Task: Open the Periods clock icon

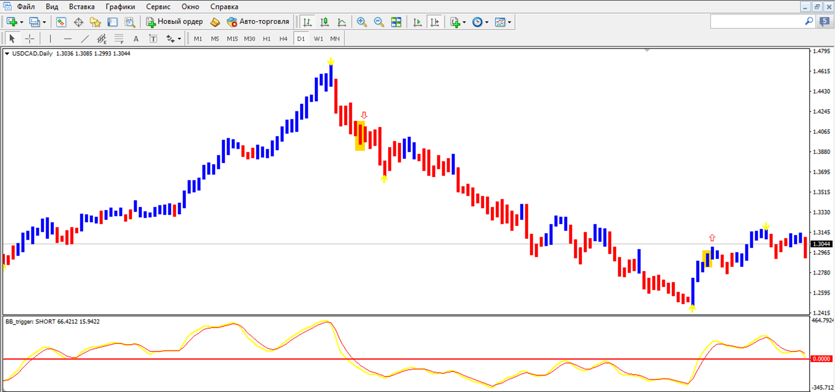Action: 477,22
